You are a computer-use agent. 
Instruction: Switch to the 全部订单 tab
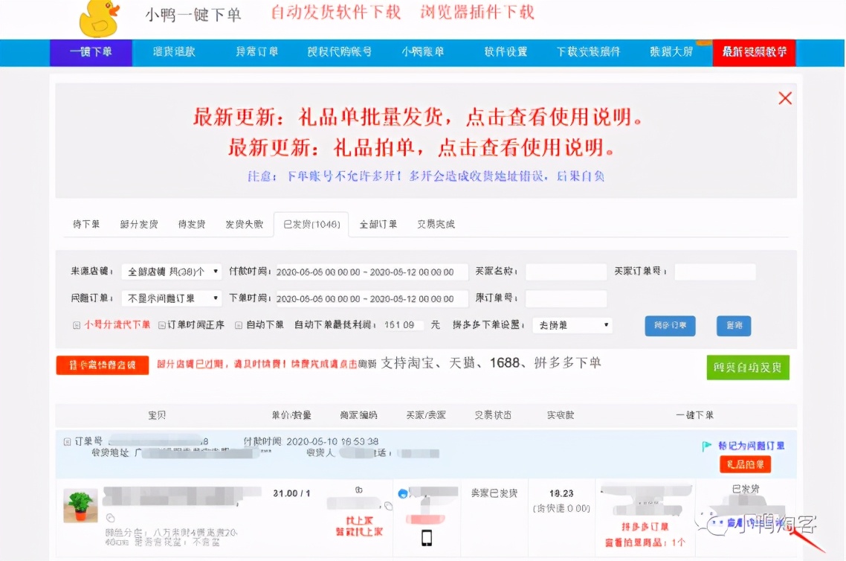[378, 224]
